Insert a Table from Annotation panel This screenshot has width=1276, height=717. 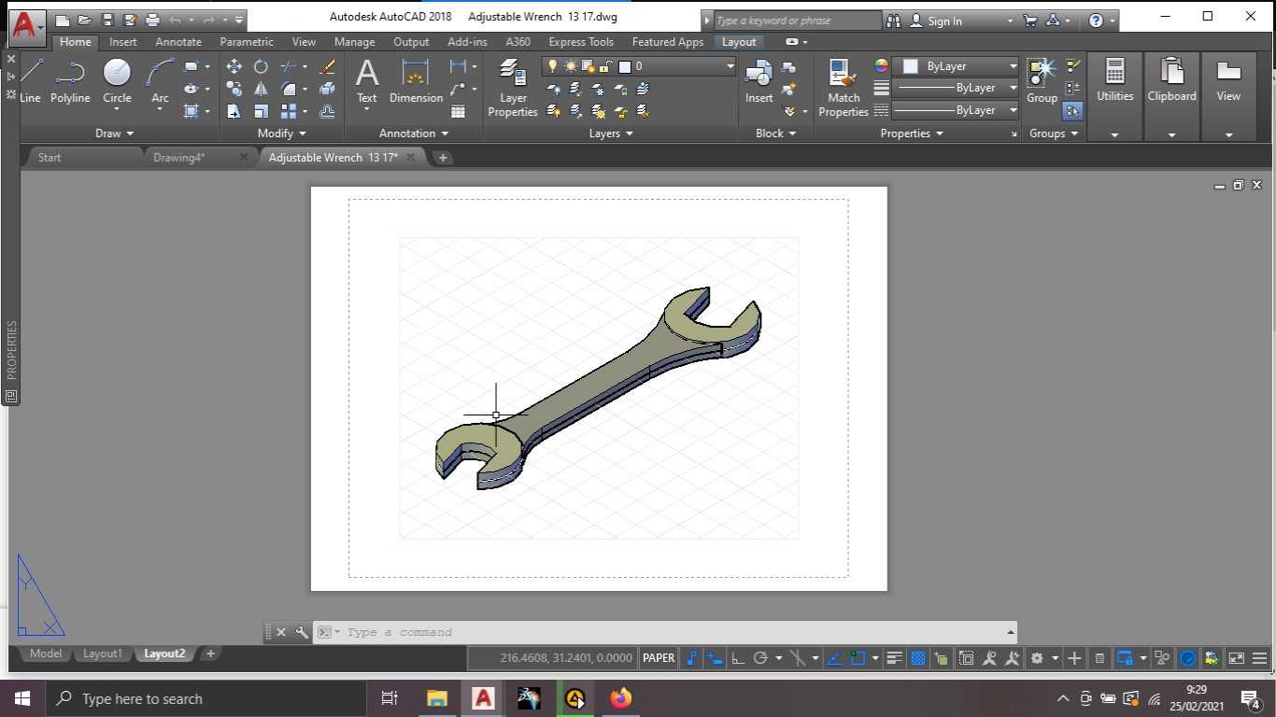pyautogui.click(x=458, y=111)
